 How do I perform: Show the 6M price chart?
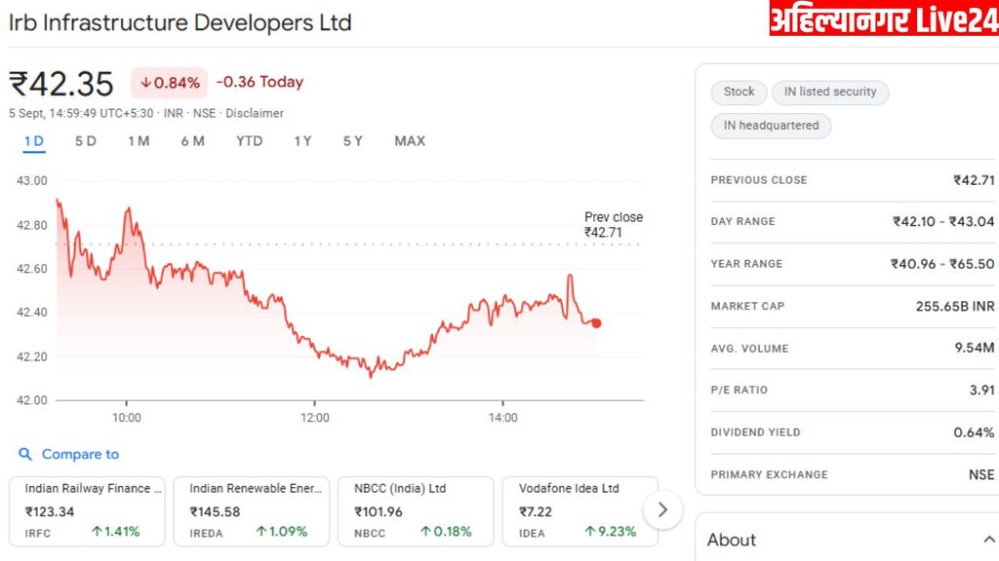tap(192, 141)
